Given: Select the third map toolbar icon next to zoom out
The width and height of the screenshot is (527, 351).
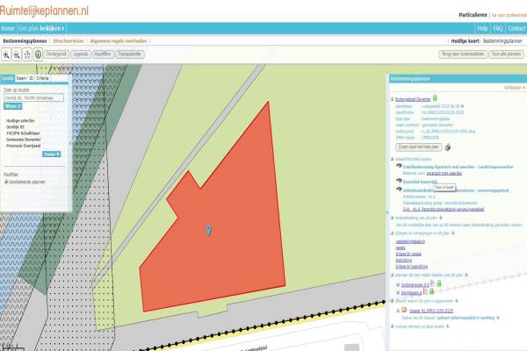Looking at the screenshot, I should coord(27,54).
